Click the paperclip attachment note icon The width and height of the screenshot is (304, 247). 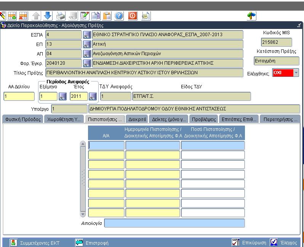click(x=146, y=16)
